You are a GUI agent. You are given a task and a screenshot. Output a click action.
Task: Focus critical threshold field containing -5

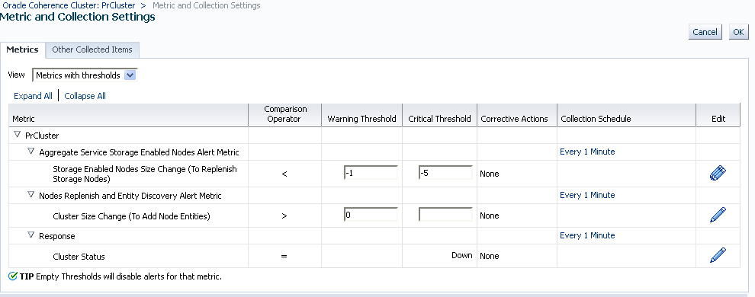pos(445,173)
